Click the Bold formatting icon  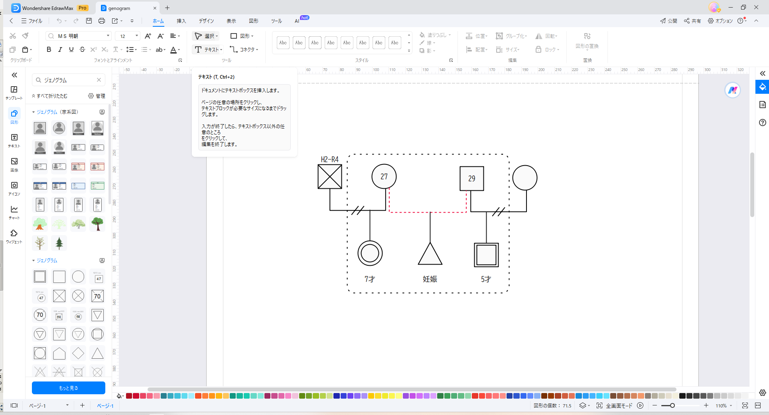[x=49, y=49]
